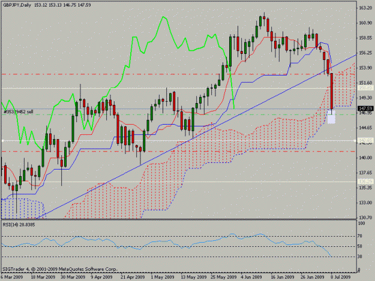This screenshot has height=281, width=375.
Task: Click the RSI scale value 100
Action: coord(362,223)
